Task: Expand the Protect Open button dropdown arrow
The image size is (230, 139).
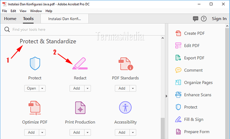Action: [42, 88]
